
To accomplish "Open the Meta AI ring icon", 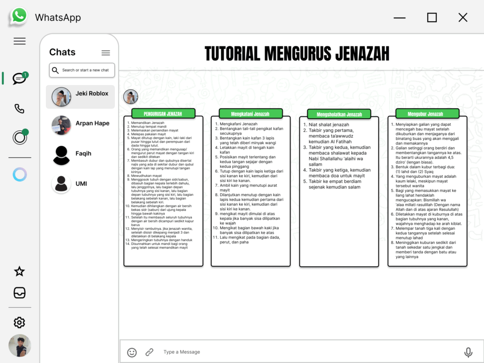I will (20, 174).
